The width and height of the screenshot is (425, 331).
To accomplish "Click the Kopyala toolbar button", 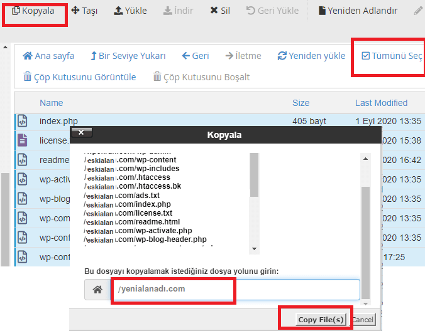I will pos(33,11).
